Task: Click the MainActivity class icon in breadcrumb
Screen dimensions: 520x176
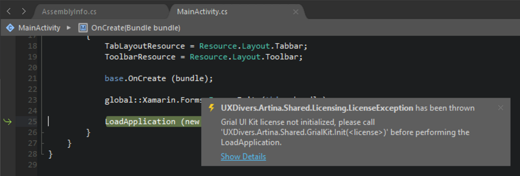Action: click(10, 28)
